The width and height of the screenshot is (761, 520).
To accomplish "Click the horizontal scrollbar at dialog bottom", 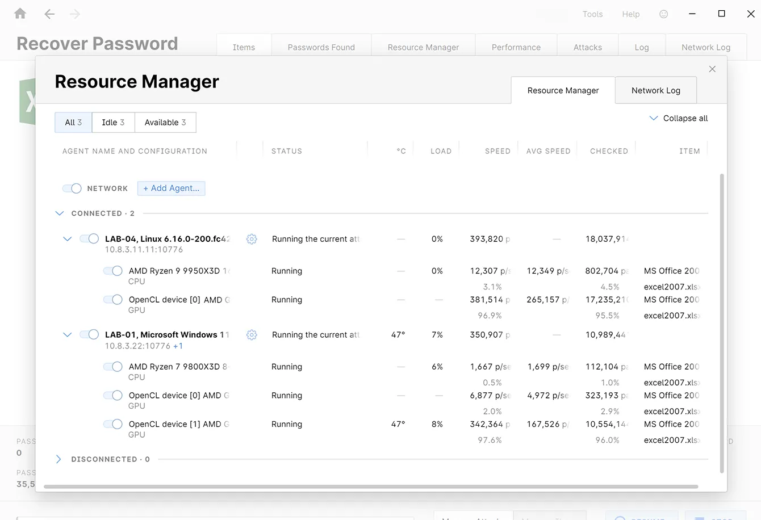I will click(370, 487).
